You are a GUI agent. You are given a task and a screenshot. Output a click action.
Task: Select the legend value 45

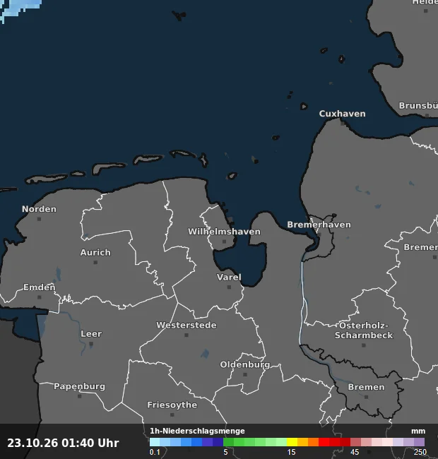(x=355, y=452)
